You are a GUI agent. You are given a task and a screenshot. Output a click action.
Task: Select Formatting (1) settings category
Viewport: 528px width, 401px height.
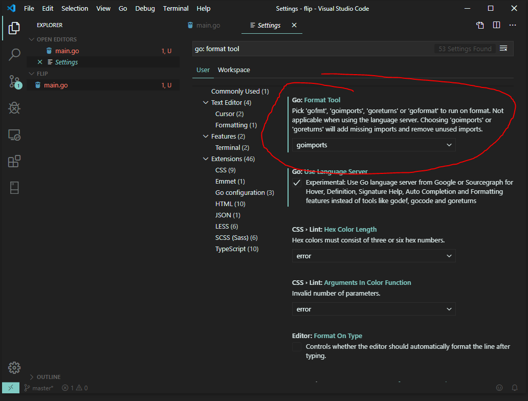pyautogui.click(x=236, y=125)
